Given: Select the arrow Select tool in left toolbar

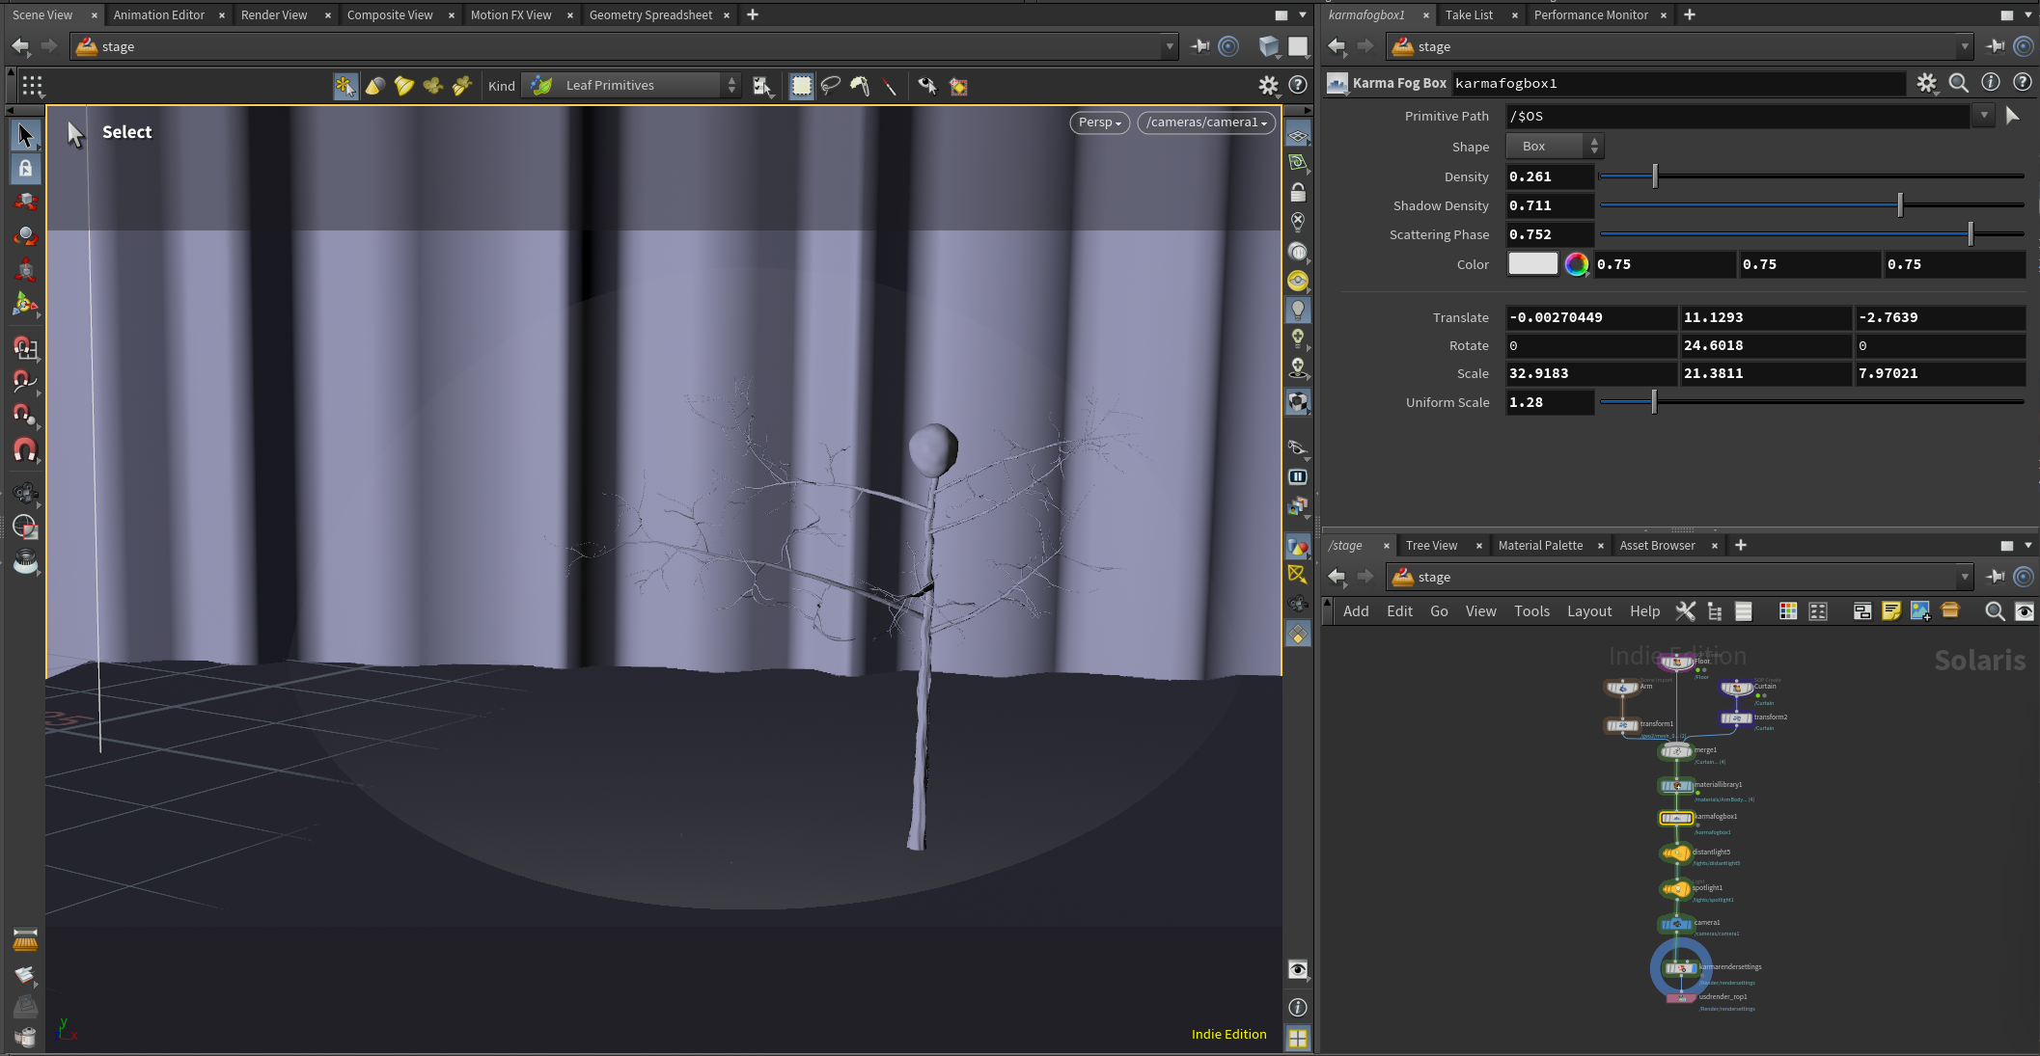Looking at the screenshot, I should tap(25, 135).
